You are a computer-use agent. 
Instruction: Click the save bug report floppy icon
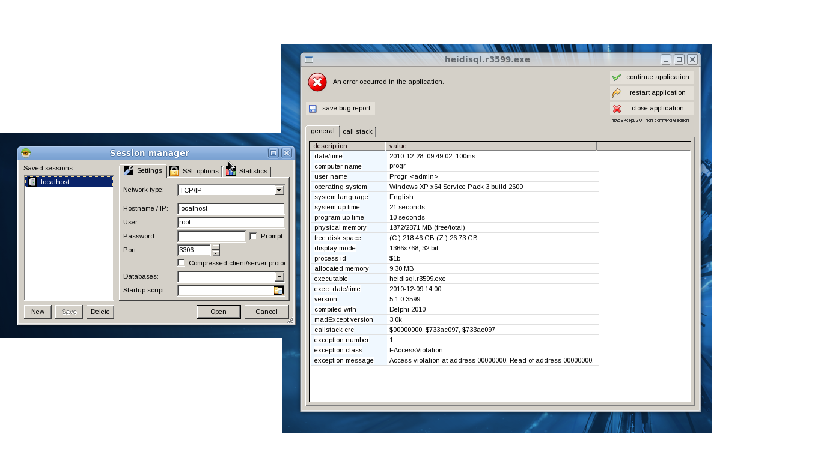313,109
